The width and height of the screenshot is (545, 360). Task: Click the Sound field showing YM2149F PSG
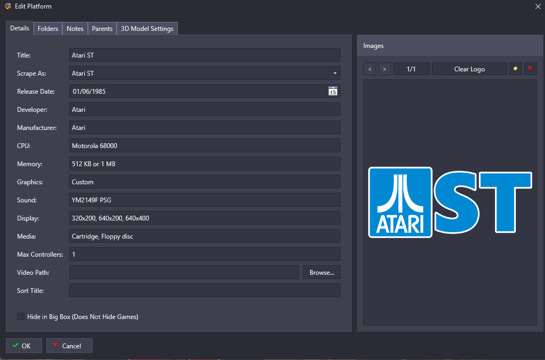coord(205,200)
